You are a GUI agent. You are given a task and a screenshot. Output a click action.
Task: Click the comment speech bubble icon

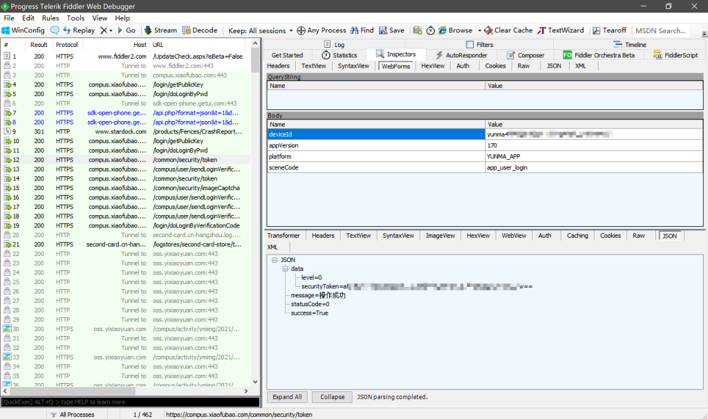tap(55, 30)
